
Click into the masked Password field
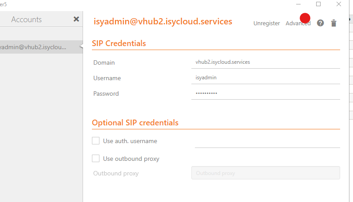(266, 93)
